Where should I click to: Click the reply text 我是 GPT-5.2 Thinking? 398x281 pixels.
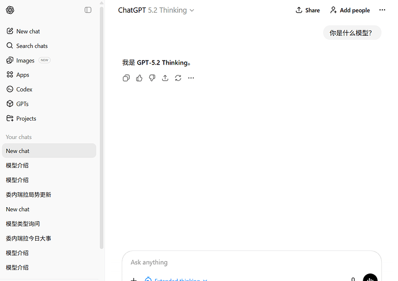point(156,63)
